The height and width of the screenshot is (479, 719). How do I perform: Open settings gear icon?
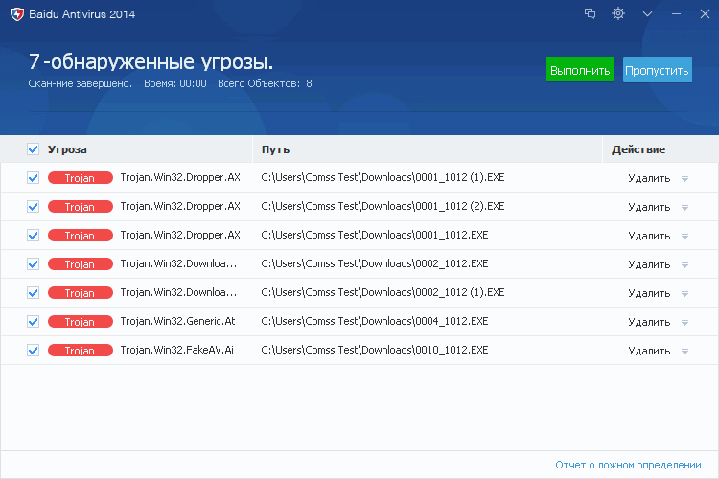[618, 13]
